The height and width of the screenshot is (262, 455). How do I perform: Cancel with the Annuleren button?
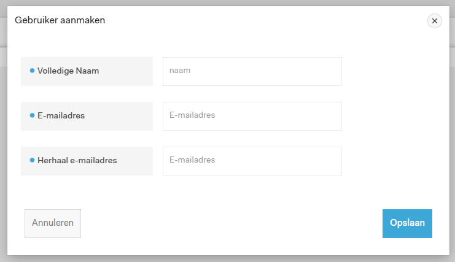(53, 223)
